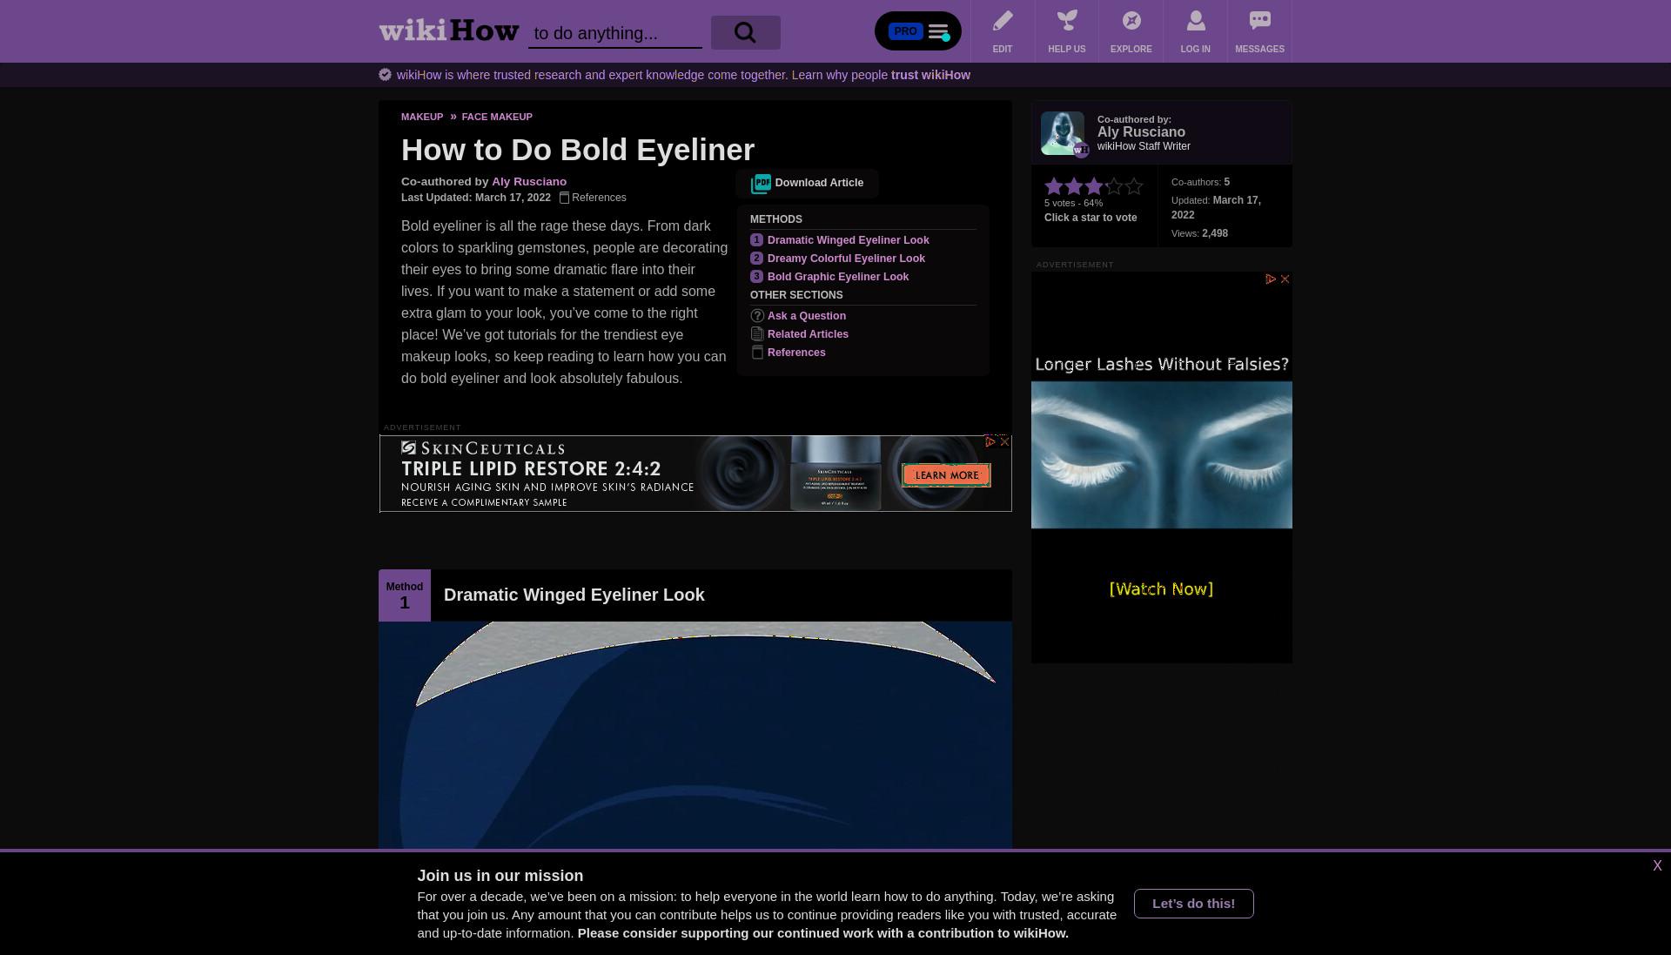The width and height of the screenshot is (1671, 955).
Task: Click the method 2 number badge
Action: coord(756,259)
